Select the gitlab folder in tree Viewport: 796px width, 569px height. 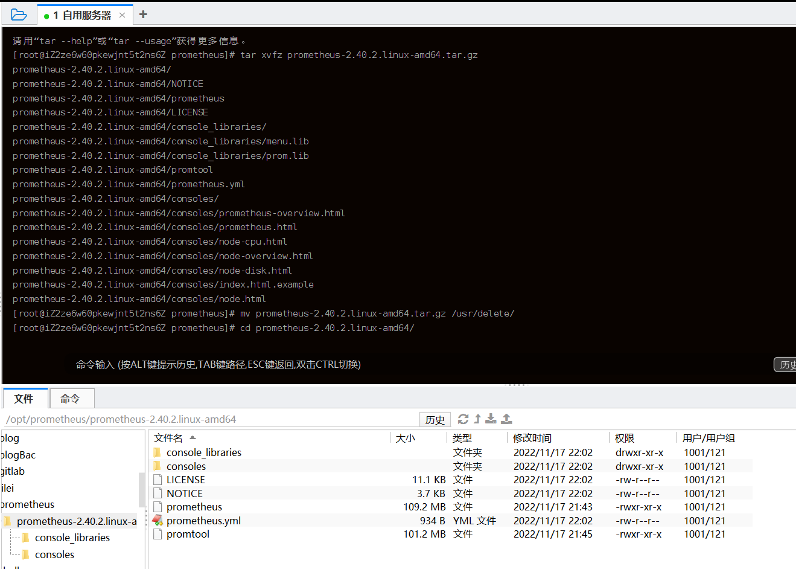(x=13, y=471)
